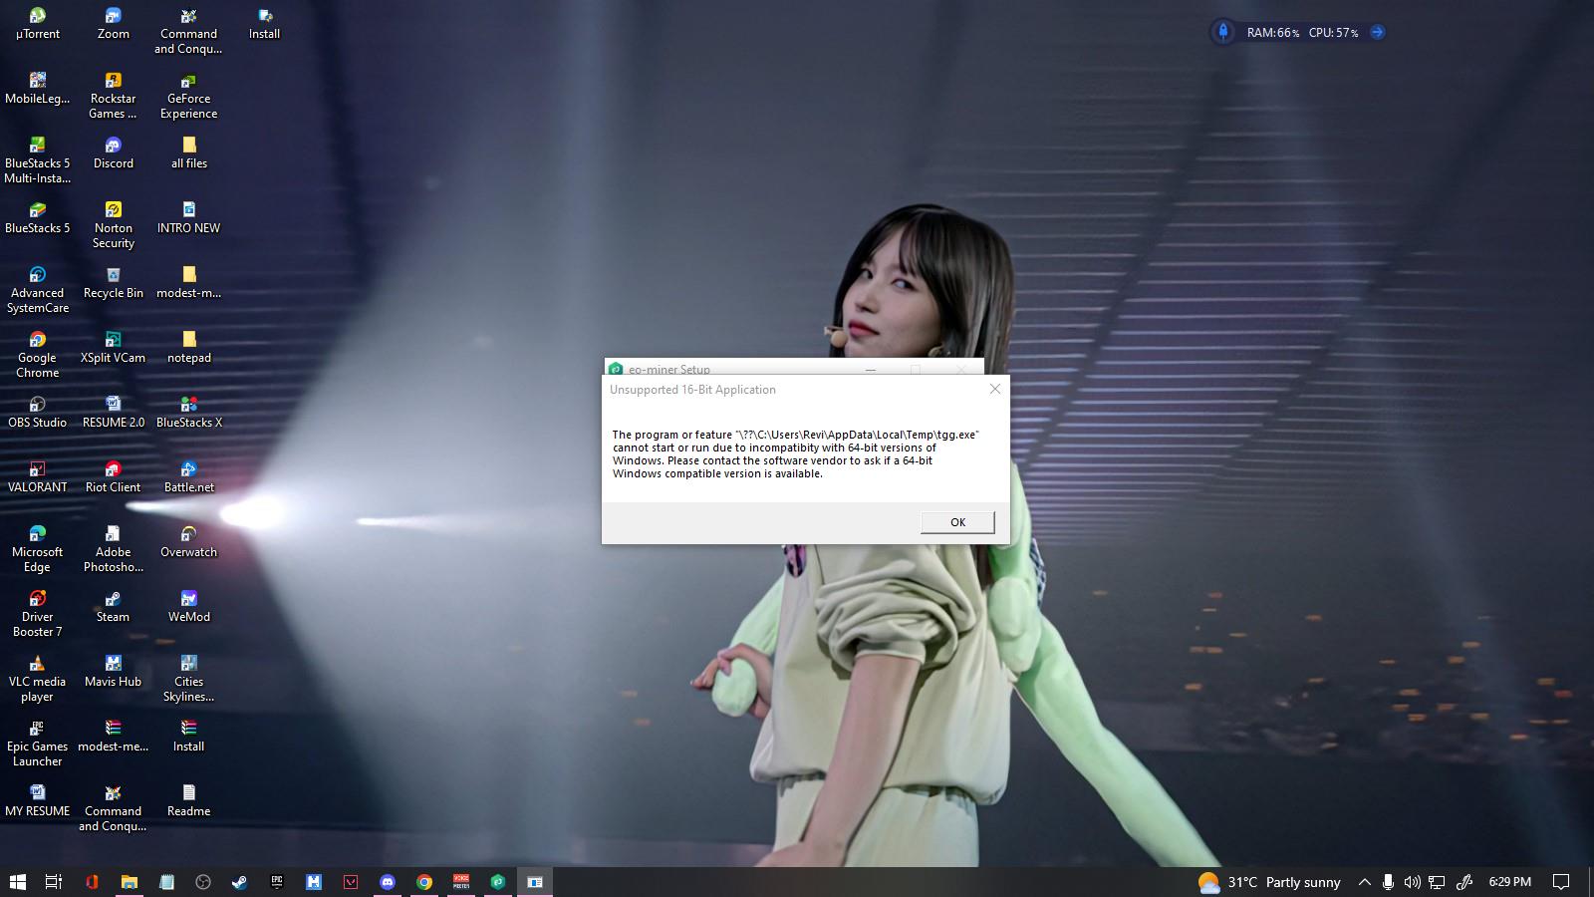The height and width of the screenshot is (897, 1594).
Task: Click the Epic Games taskbar icon
Action: 277,882
